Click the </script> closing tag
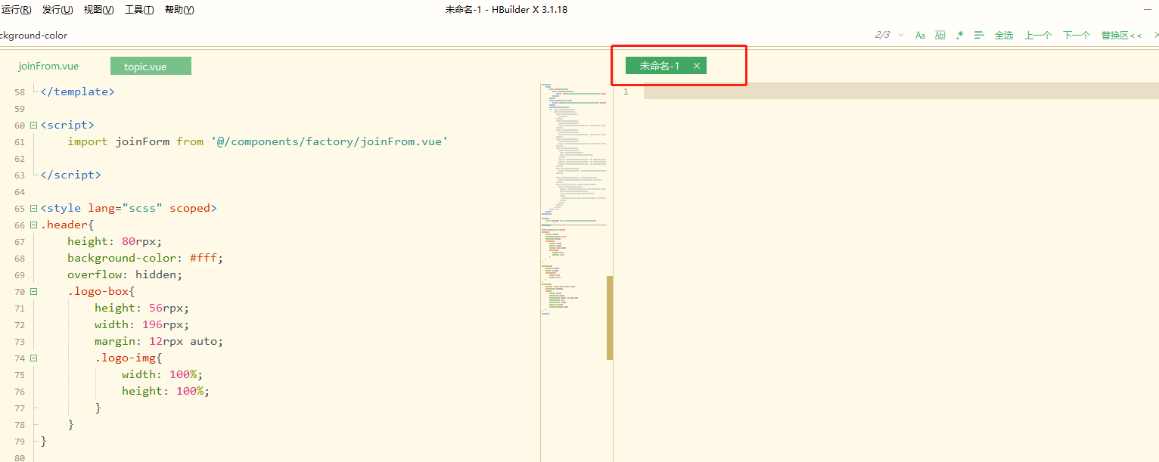 [x=70, y=175]
